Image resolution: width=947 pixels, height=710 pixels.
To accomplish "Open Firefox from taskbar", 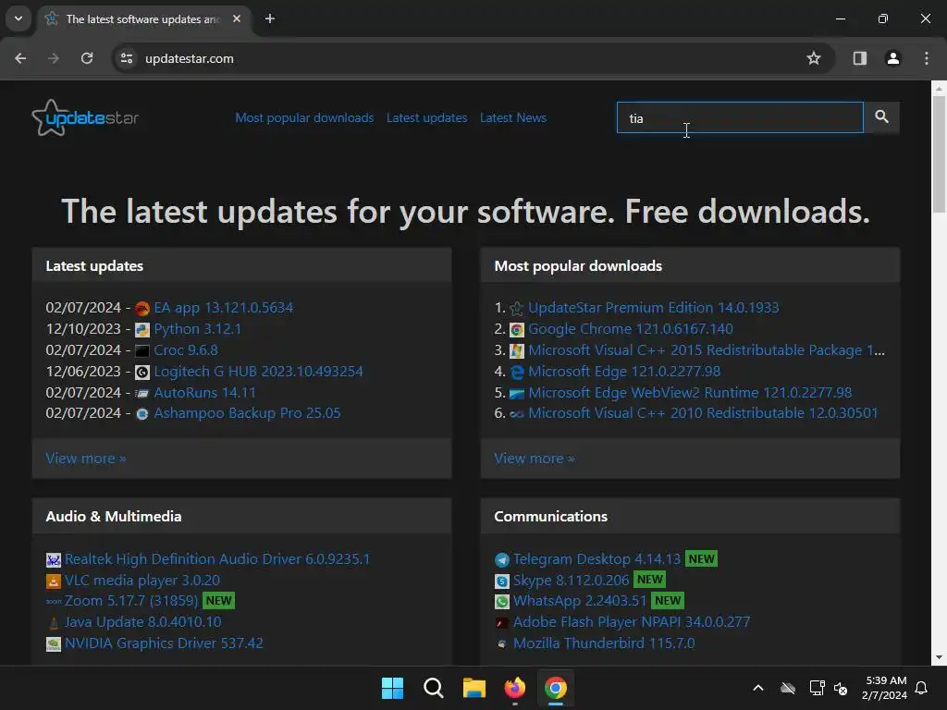I will (514, 688).
